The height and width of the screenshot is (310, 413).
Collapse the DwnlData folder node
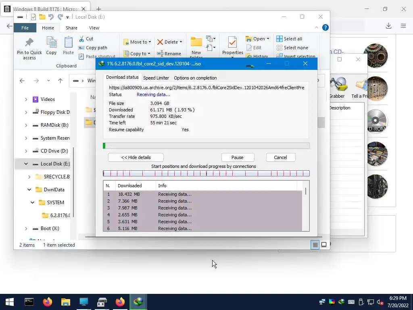tap(29, 190)
